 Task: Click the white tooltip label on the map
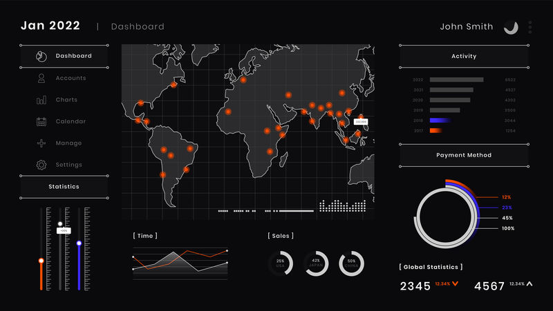361,121
